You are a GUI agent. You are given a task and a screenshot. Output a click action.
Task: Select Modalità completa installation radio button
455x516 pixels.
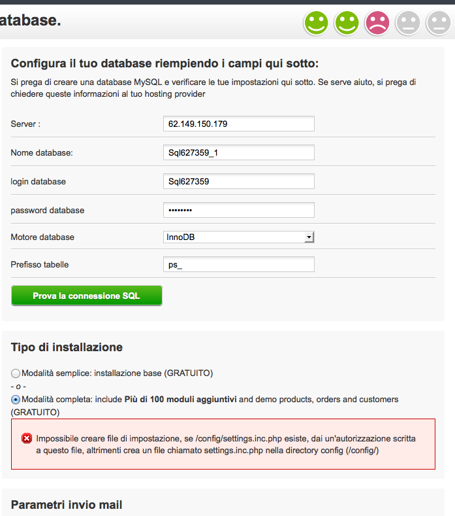(16, 400)
